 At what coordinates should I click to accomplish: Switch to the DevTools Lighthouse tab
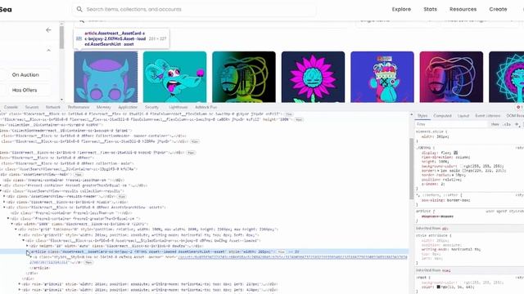(x=178, y=107)
